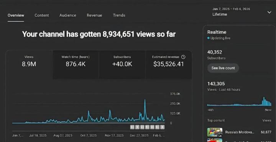Click the See live count button
The height and width of the screenshot is (142, 276).
(x=223, y=68)
